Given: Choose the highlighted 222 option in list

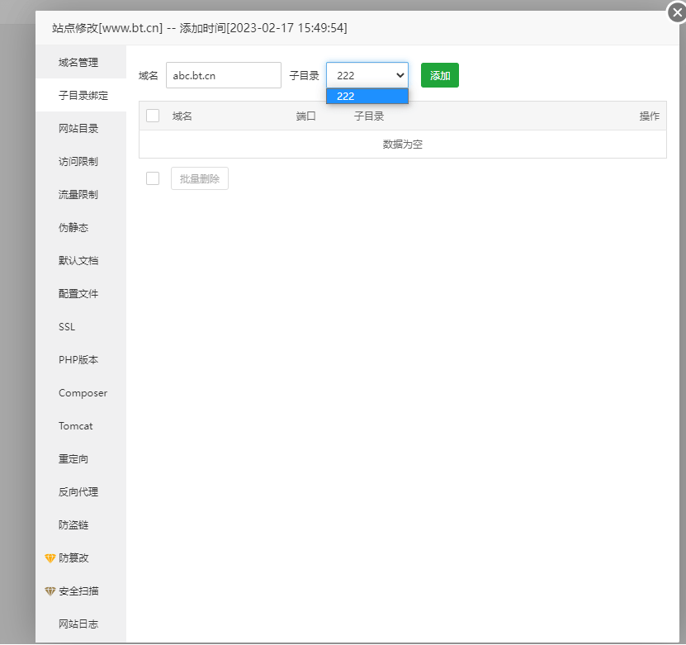Looking at the screenshot, I should click(x=367, y=97).
